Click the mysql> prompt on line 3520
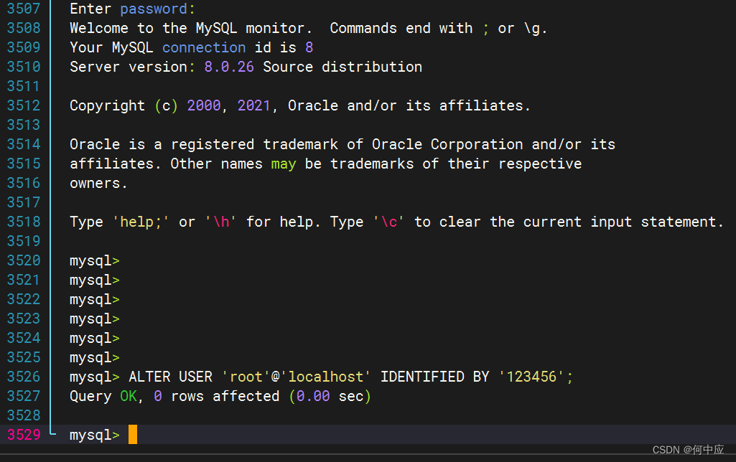Screen dimensions: 736x462 click(x=94, y=261)
